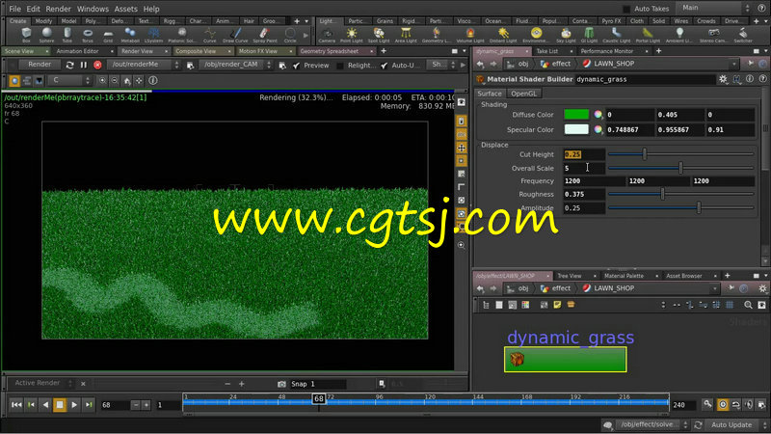This screenshot has height=434, width=771.
Task: Open the Main take dropdown
Action: pyautogui.click(x=713, y=8)
